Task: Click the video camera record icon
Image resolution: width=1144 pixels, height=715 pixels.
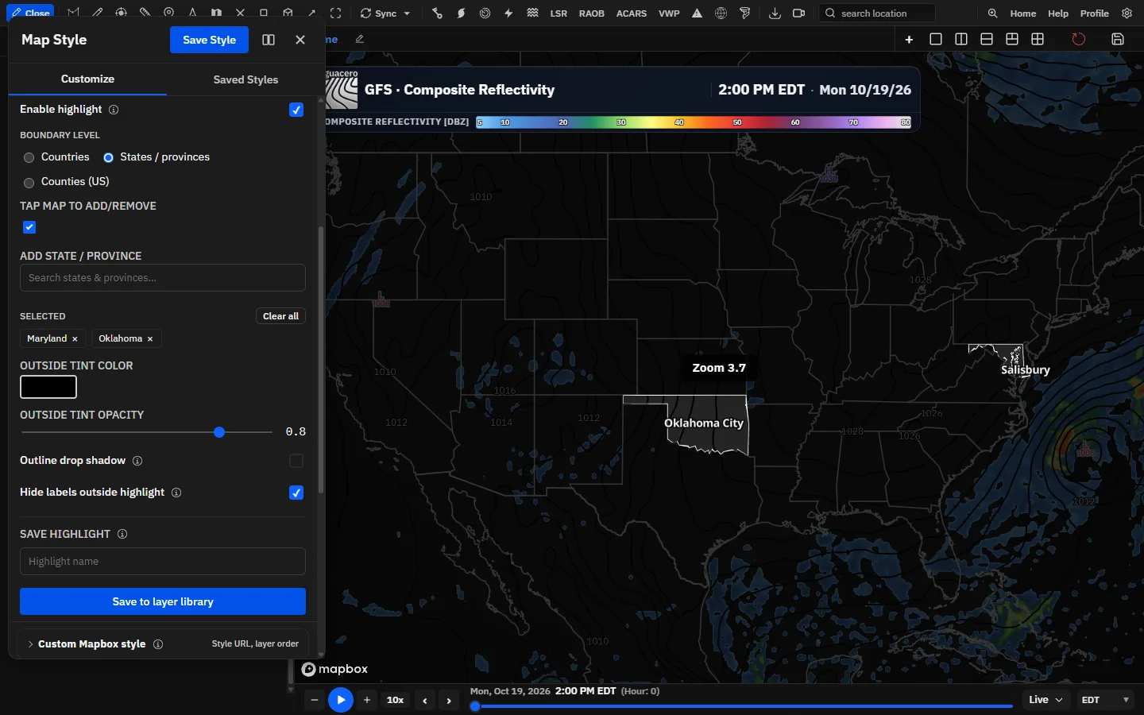Action: [798, 14]
